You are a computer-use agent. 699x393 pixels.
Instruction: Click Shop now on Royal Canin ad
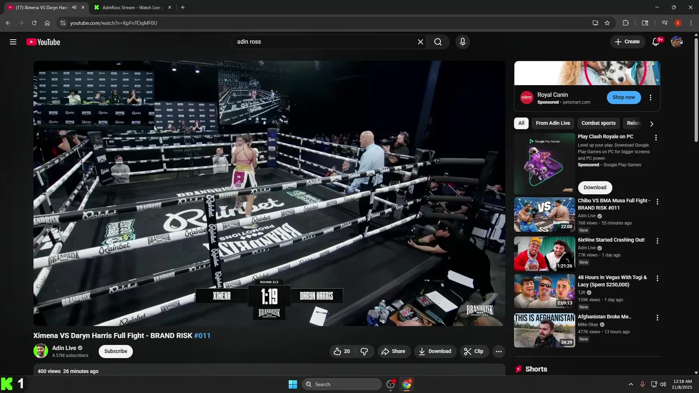click(x=624, y=98)
